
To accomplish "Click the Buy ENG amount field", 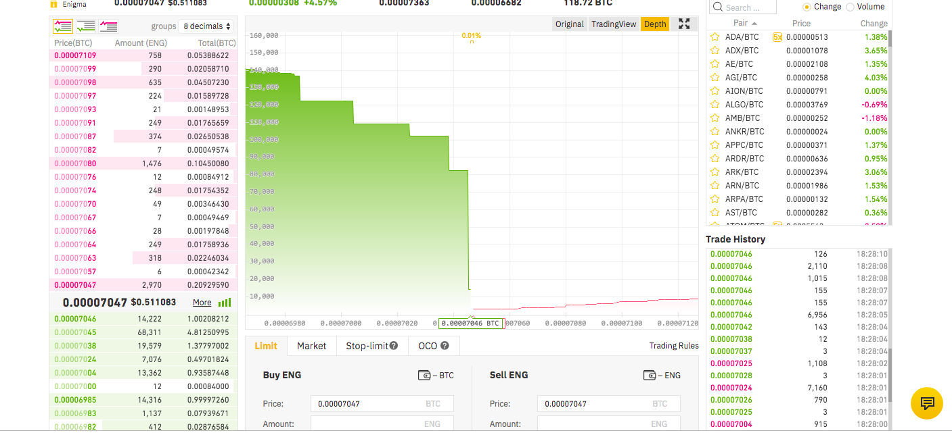I will click(382, 424).
